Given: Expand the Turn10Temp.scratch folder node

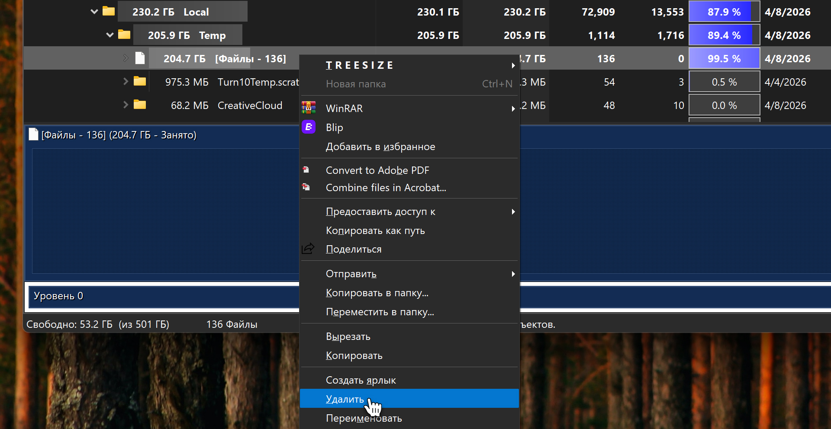Looking at the screenshot, I should pos(126,81).
